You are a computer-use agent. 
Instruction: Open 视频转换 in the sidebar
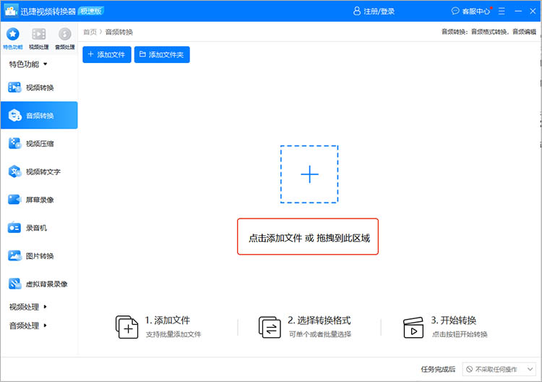pos(39,88)
